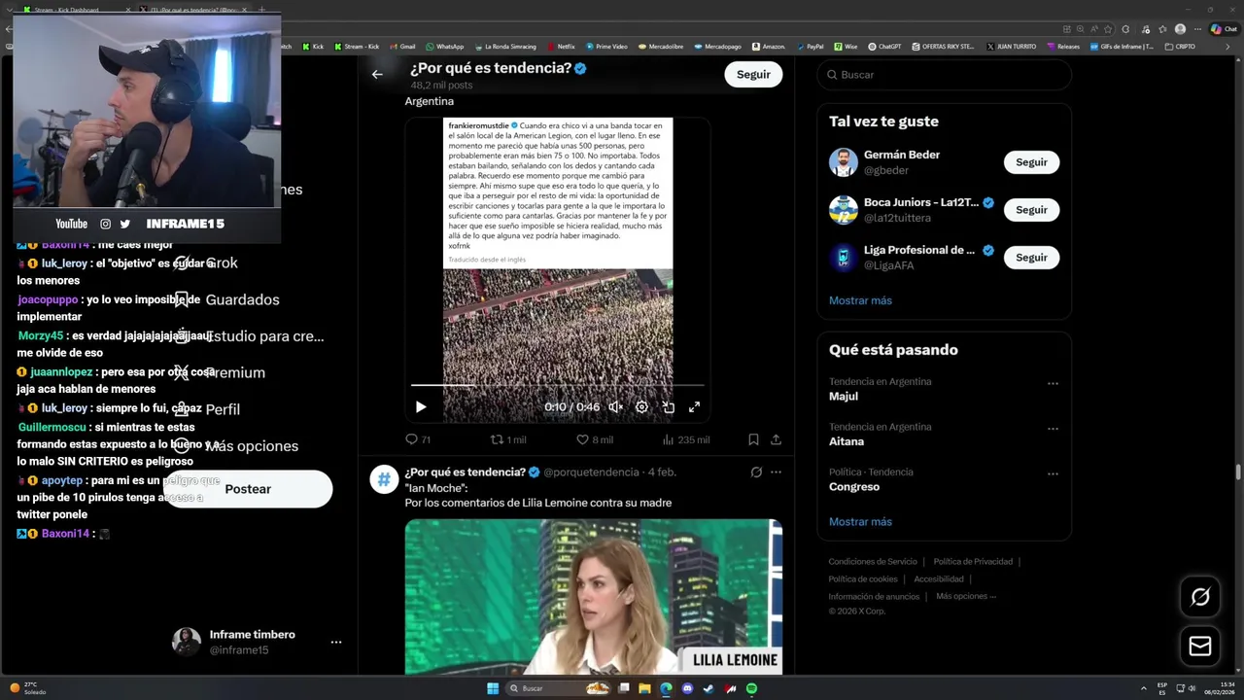Viewport: 1244px width, 700px height.
Task: Unmute the crowd video
Action: (615, 407)
